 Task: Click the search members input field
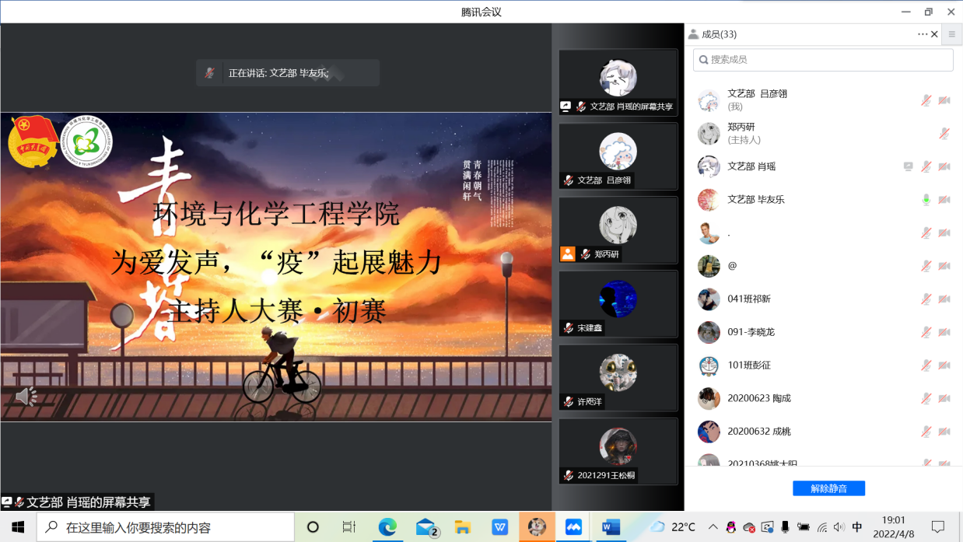823,59
